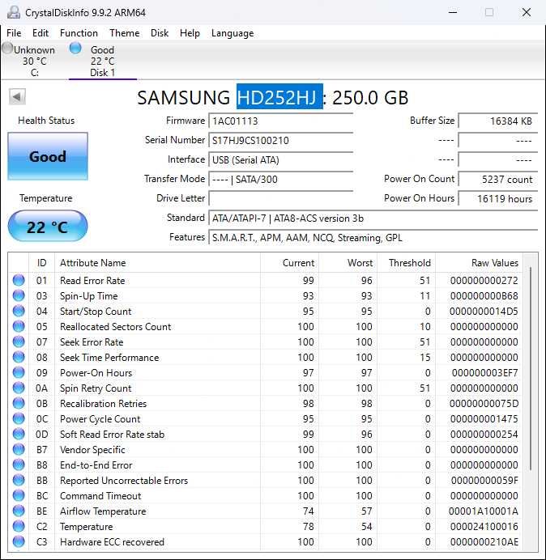Click the Good health status button
Screen dimensions: 546x560
pyautogui.click(x=48, y=156)
